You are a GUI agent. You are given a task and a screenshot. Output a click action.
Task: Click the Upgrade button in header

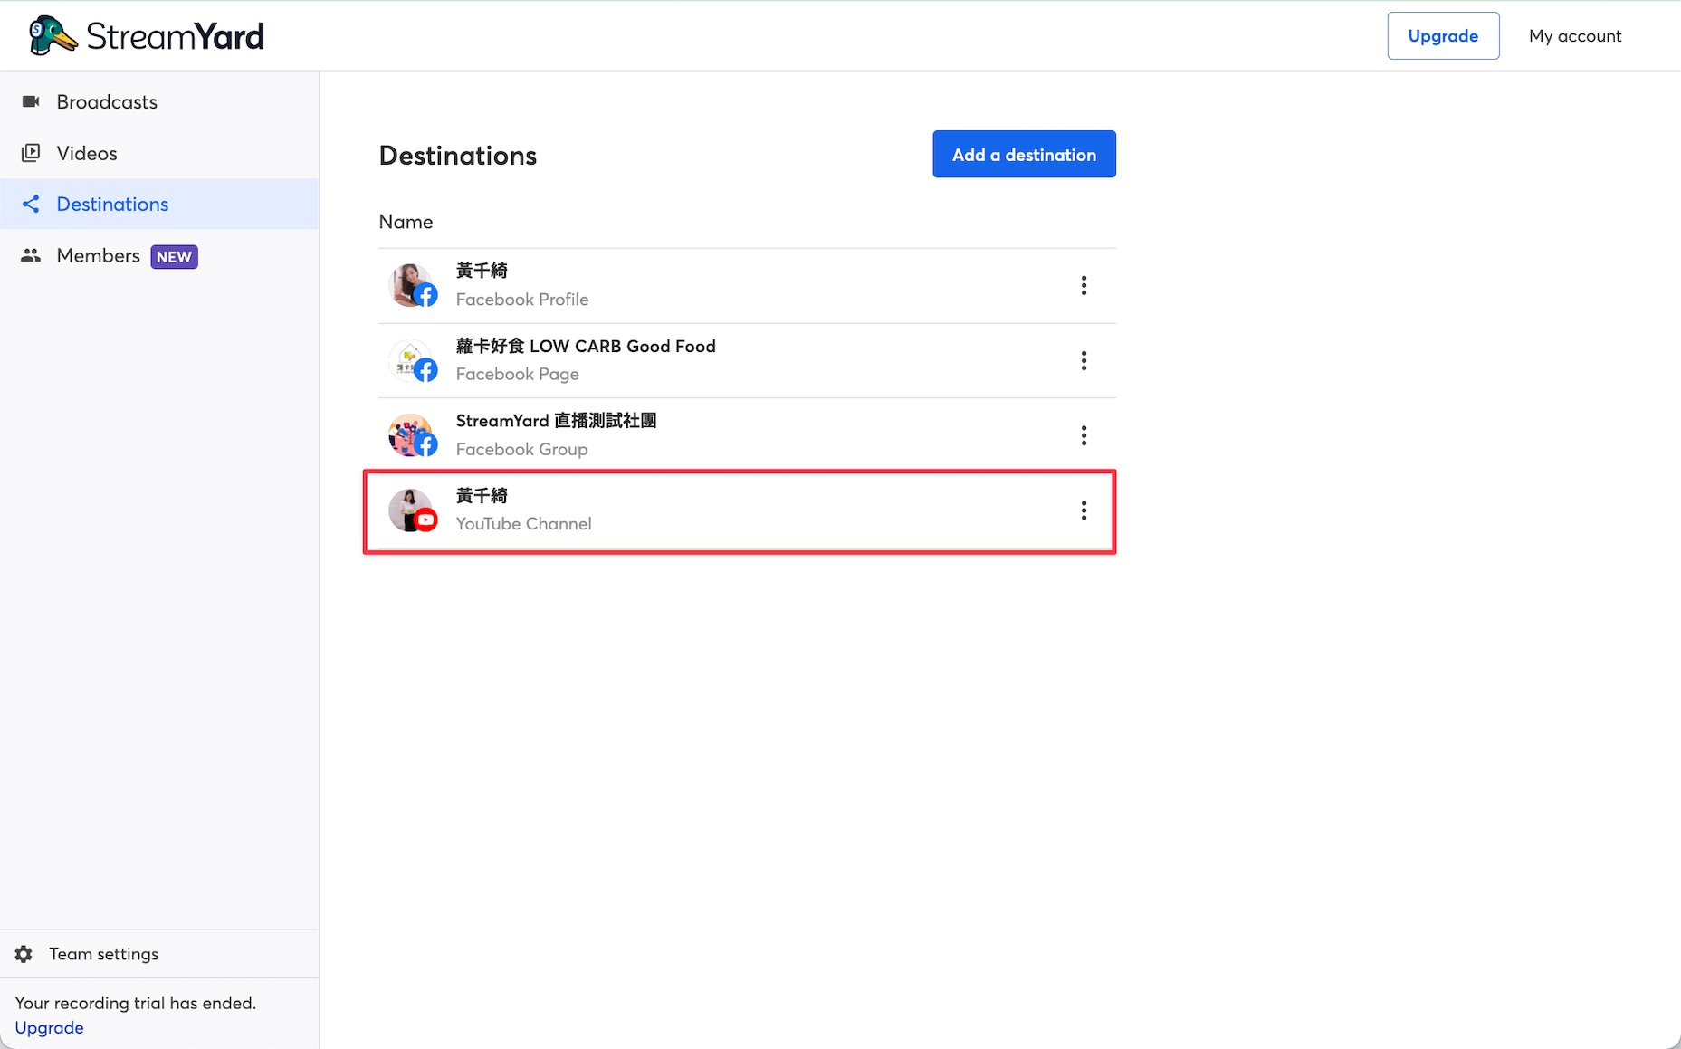point(1443,36)
